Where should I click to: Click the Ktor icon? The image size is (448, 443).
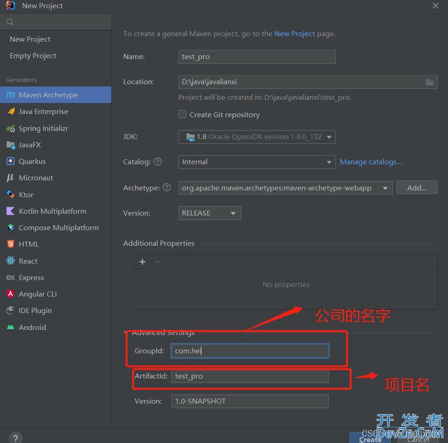11,194
